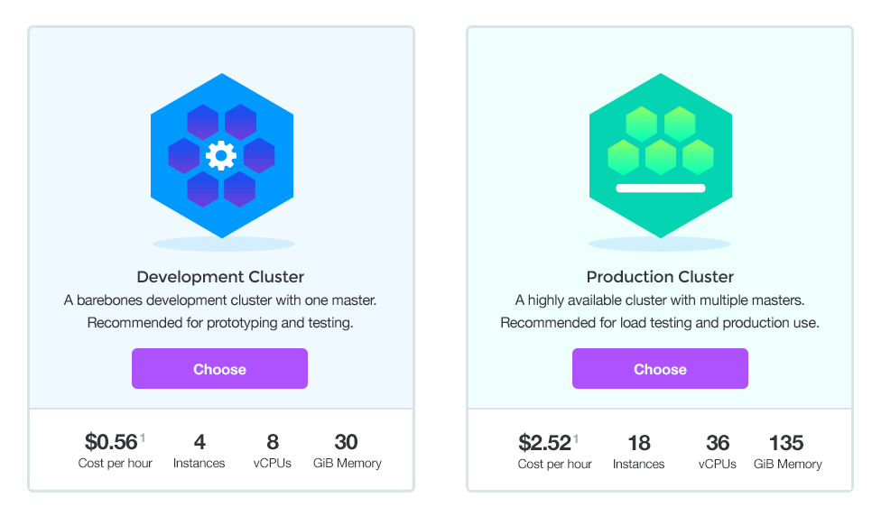Open footnote 1 beside $2.52 price
872x507 pixels.
(577, 438)
